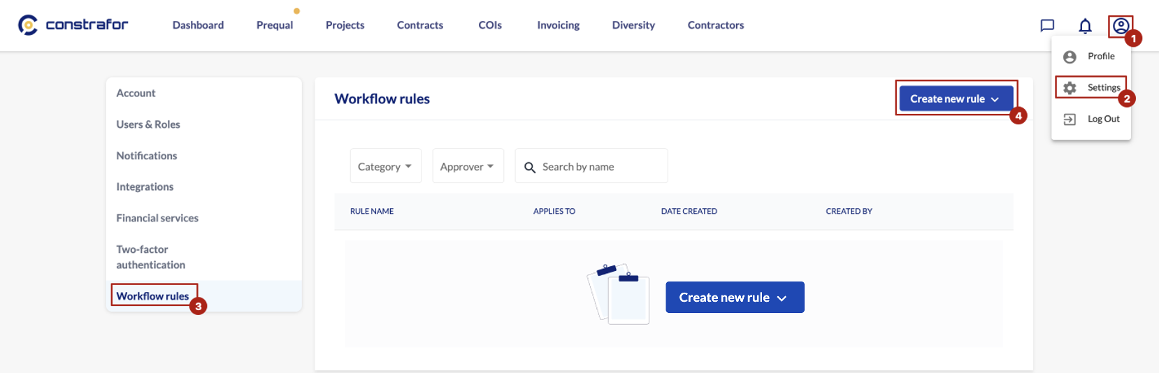Viewport: 1159px width, 373px height.
Task: Click the Search by name field
Action: click(x=591, y=166)
